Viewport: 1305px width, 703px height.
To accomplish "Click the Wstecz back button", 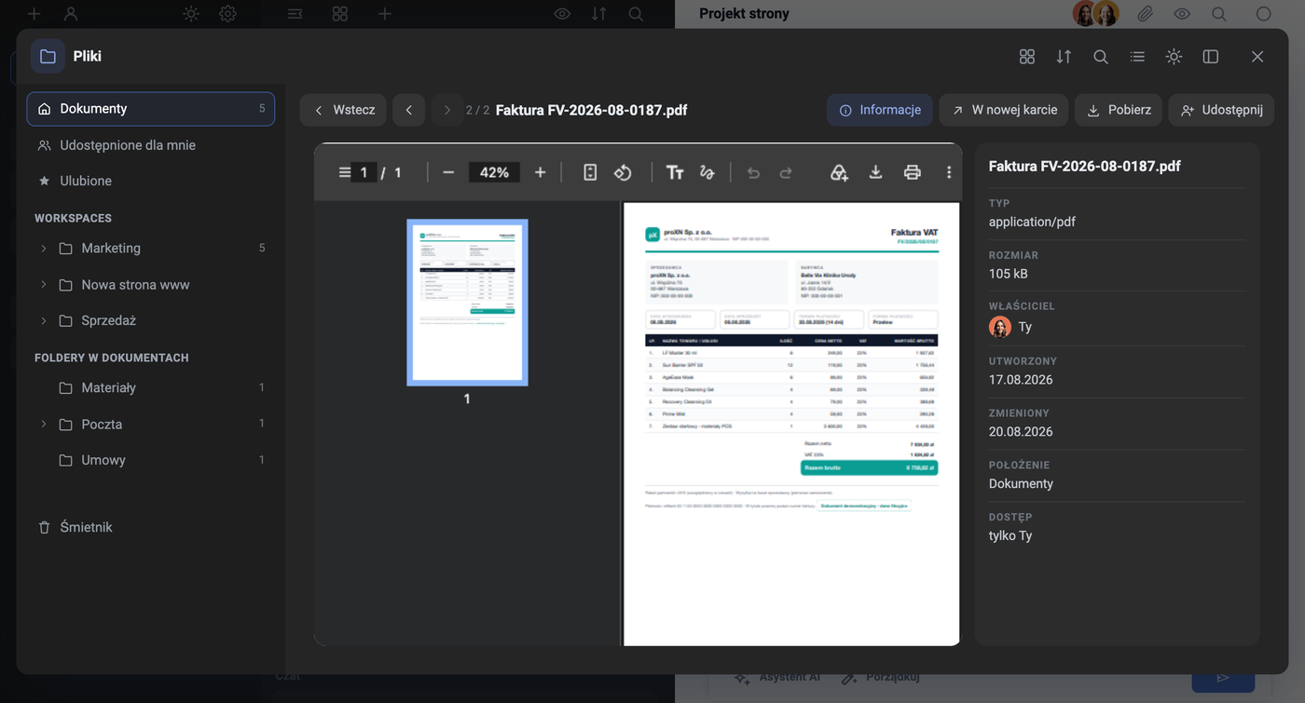I will [343, 110].
